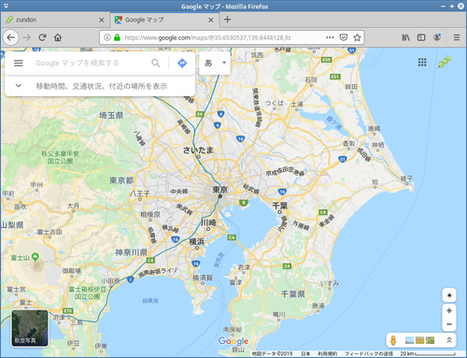This screenshot has height=358, width=467.
Task: Click the URL address bar text
Action: pyautogui.click(x=207, y=37)
